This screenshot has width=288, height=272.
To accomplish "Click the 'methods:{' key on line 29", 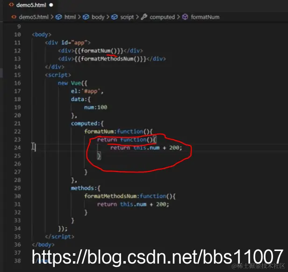I will click(86, 188).
